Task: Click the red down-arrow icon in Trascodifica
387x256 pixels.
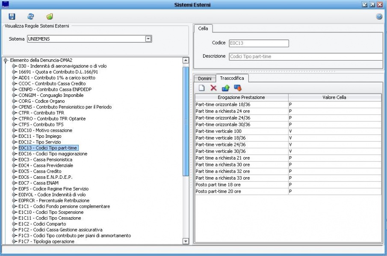Action: point(237,88)
